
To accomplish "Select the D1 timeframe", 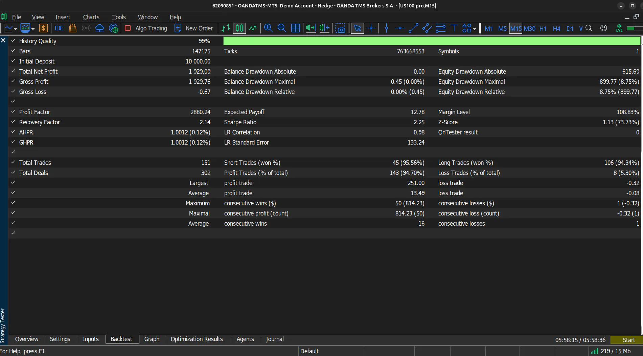I will pyautogui.click(x=570, y=28).
